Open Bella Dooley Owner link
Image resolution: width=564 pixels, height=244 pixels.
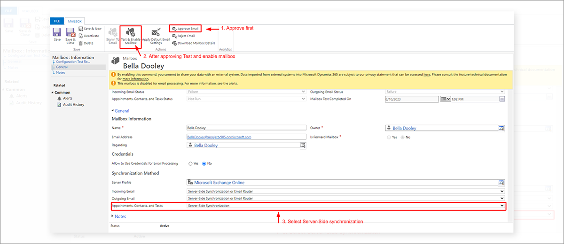tap(404, 128)
